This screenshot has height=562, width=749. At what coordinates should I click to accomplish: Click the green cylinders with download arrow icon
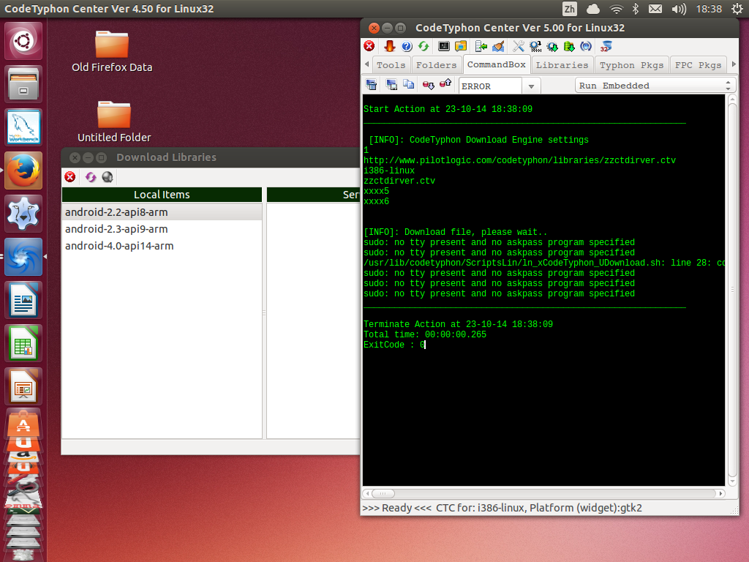point(569,46)
